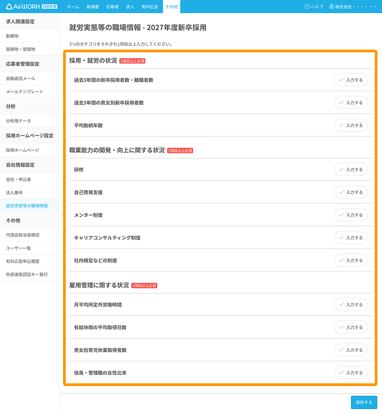382x414 pixels.
Task: Open メールテンプレート in the sidebar
Action: (x=30, y=92)
